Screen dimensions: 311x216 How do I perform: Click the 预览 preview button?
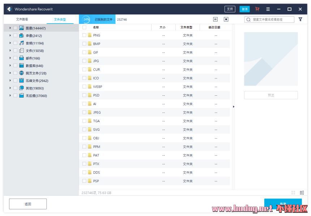pyautogui.click(x=271, y=95)
